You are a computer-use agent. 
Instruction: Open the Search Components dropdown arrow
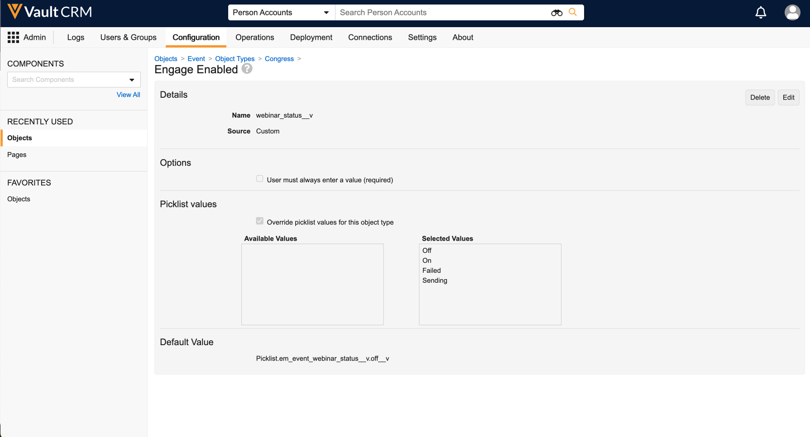point(132,80)
